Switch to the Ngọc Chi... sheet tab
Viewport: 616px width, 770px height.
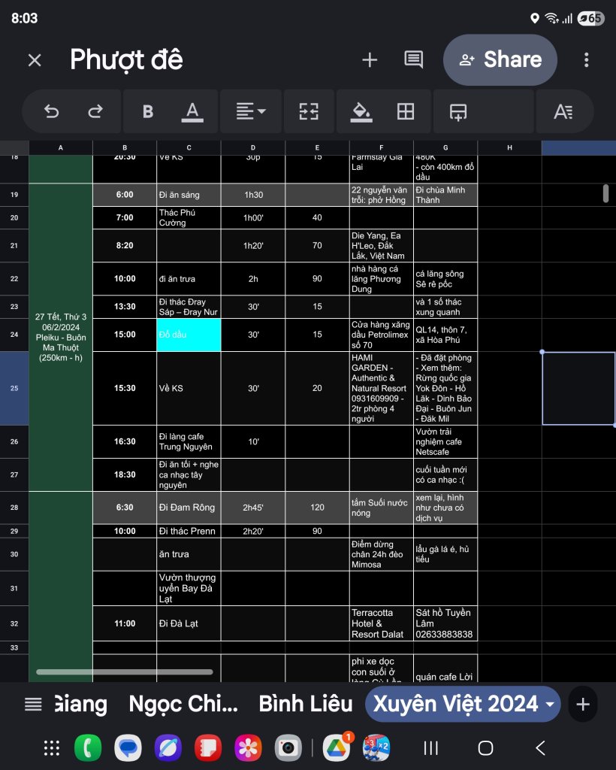coord(183,704)
